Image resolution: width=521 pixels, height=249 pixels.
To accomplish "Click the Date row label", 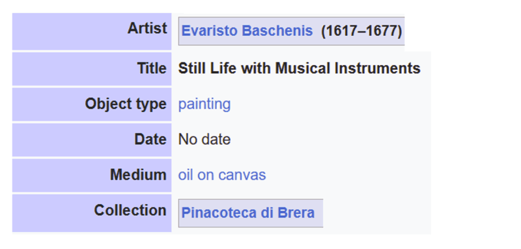I will pyautogui.click(x=92, y=139).
